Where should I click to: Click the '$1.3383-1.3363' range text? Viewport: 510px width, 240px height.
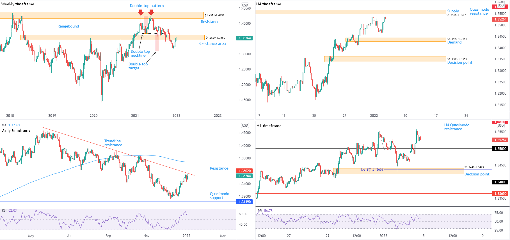tap(457, 59)
